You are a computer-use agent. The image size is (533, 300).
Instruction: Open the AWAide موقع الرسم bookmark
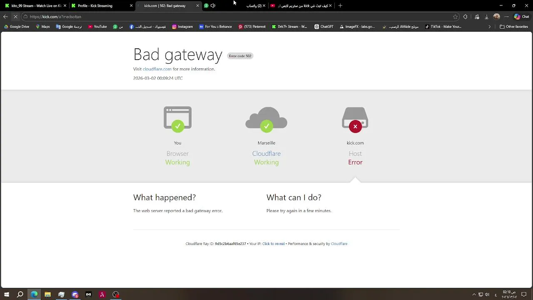coord(401,27)
